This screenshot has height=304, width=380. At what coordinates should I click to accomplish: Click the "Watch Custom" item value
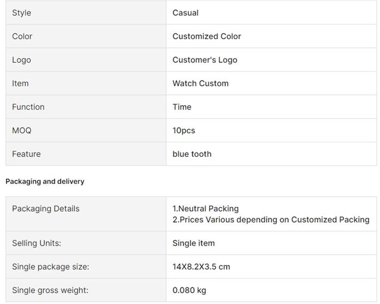click(200, 84)
